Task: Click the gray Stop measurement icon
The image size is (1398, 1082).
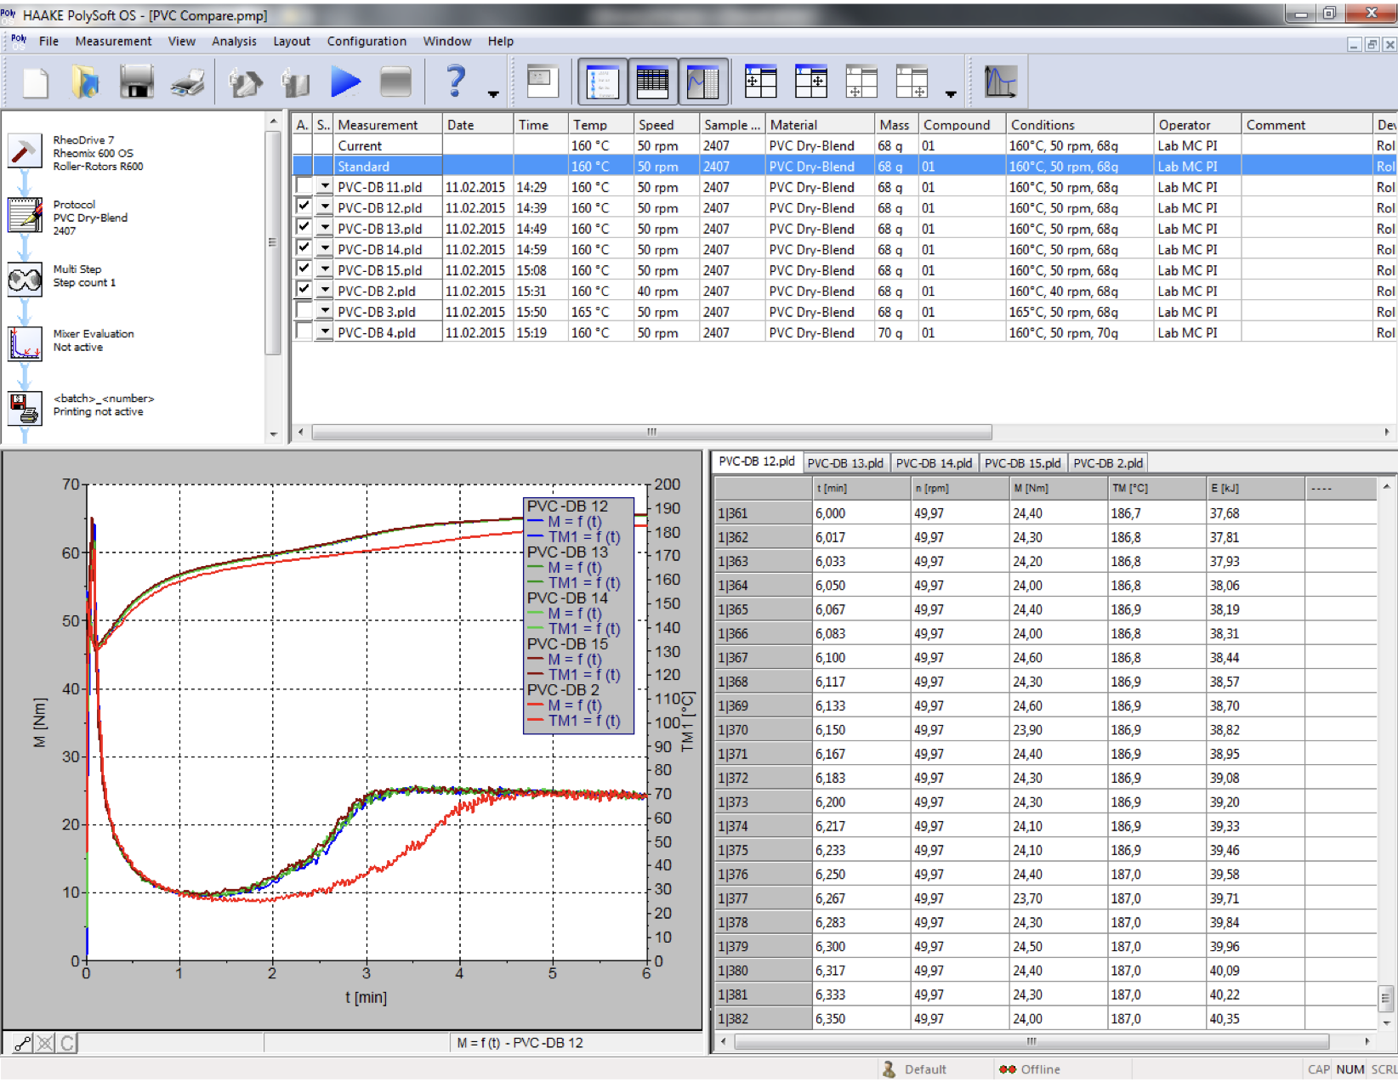Action: 395,82
